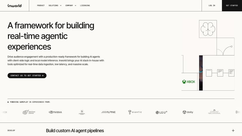Image resolution: width=242 pixels, height=136 pixels.
Task: Click the LG U+ logo
Action: [161, 112]
